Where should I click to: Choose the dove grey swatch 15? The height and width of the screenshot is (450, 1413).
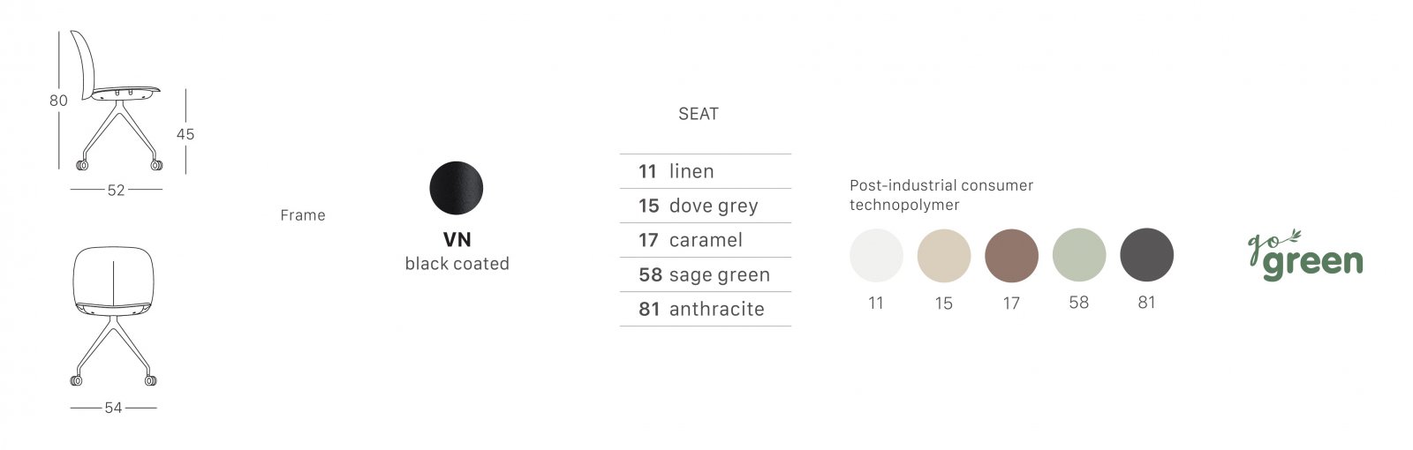944,256
